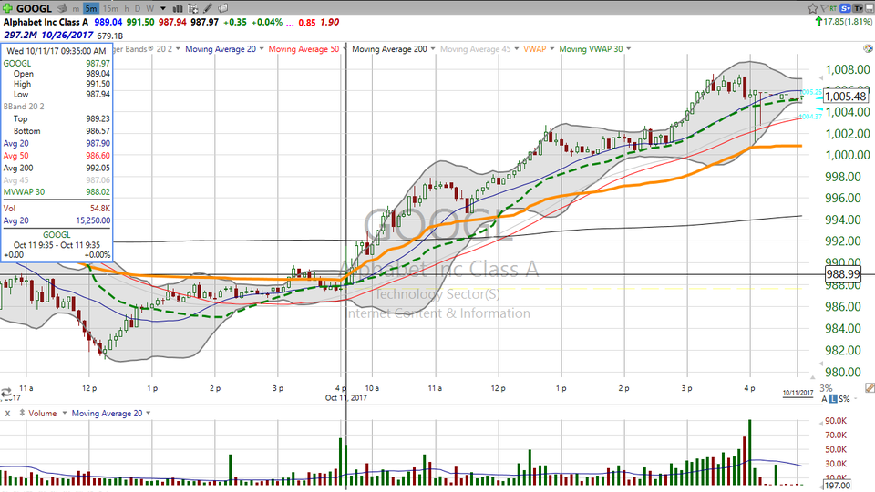Switch to the h hourly timeframe
Viewport: 875px width, 492px height.
tap(126, 8)
